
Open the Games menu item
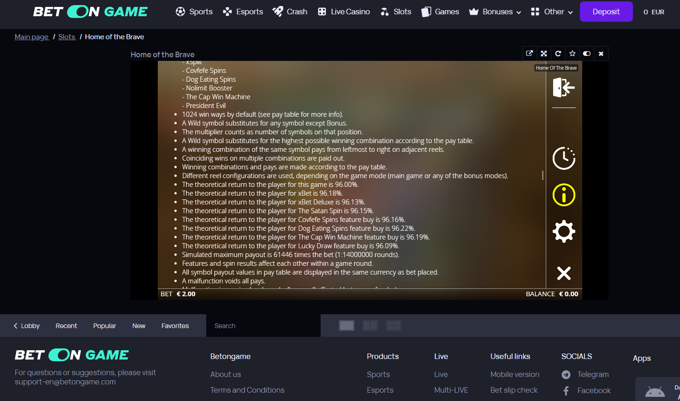(x=440, y=12)
